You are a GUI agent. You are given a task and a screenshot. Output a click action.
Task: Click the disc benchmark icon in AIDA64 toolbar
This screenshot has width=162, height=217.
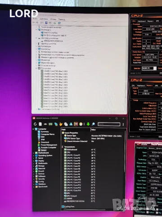tap(81, 124)
